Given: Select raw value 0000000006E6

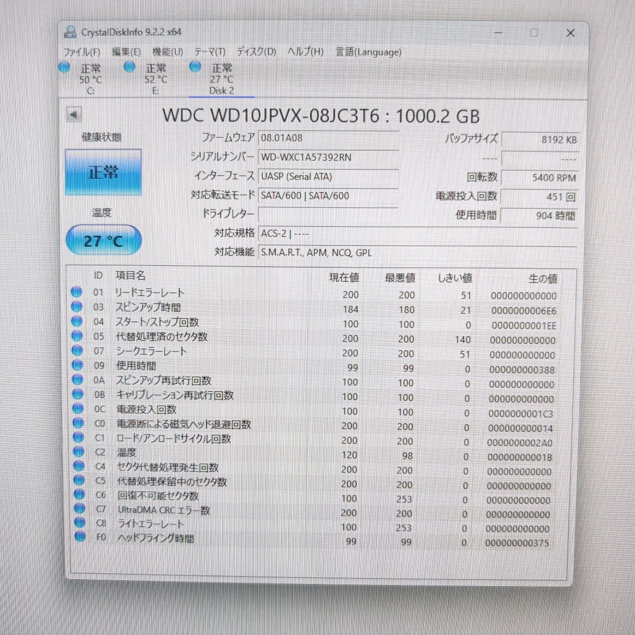Looking at the screenshot, I should (523, 311).
